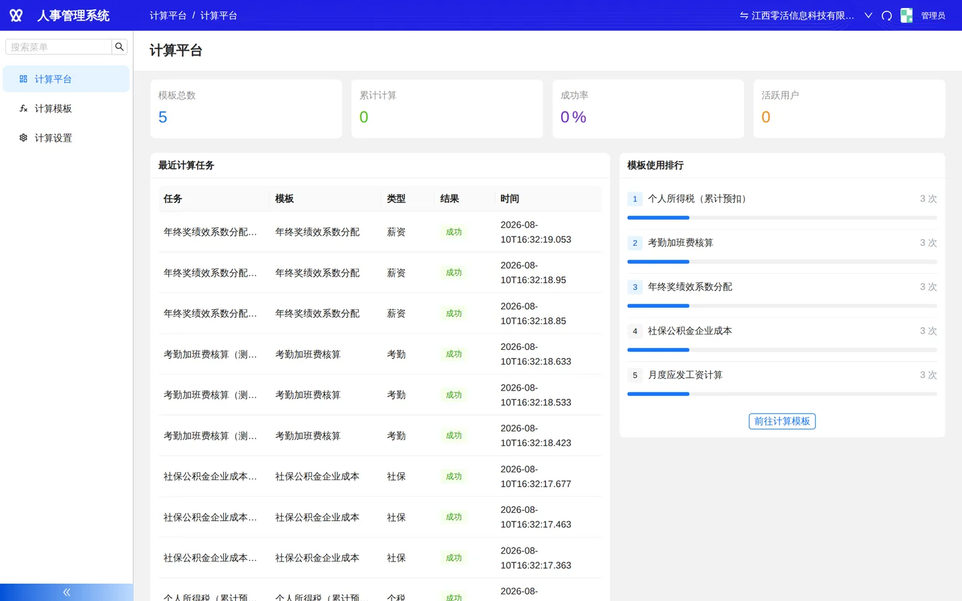
Task: Click the 成功率 stat card
Action: tap(649, 109)
